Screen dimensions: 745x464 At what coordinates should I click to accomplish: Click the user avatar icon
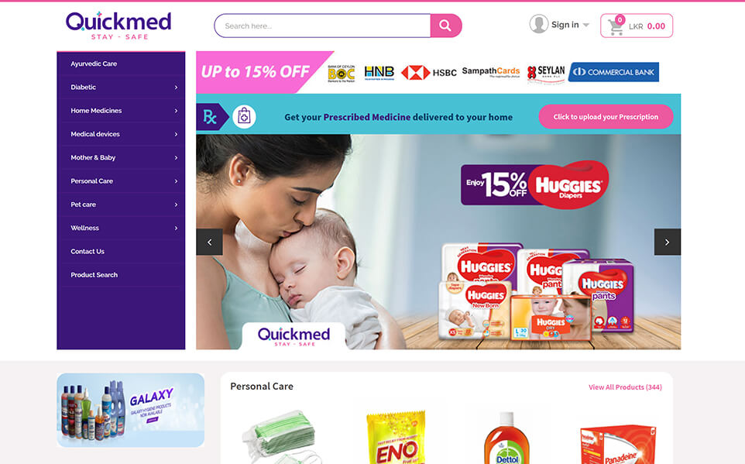tap(539, 24)
